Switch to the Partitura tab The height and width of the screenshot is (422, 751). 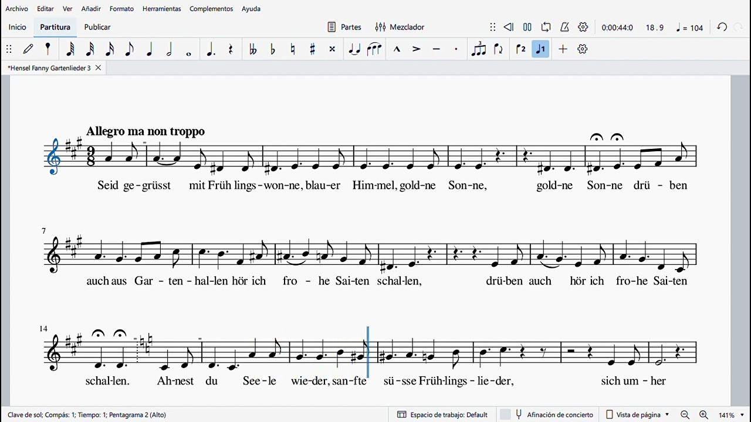55,27
